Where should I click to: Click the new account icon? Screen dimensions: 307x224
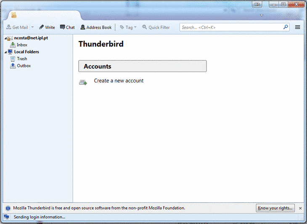click(83, 82)
